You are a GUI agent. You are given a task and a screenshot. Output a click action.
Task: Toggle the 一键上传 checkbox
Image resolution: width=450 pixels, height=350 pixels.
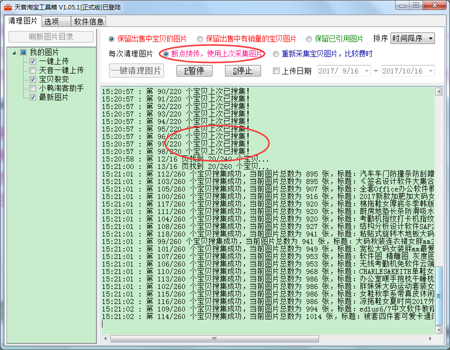click(x=32, y=61)
